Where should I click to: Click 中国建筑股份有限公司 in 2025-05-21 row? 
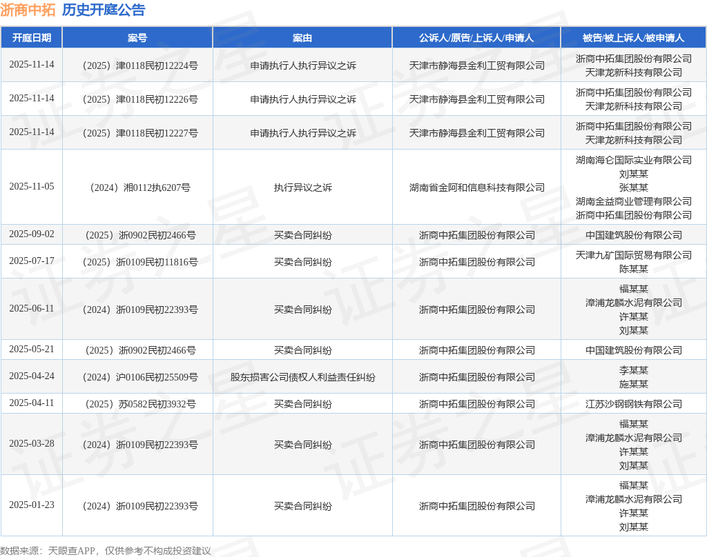pos(634,350)
